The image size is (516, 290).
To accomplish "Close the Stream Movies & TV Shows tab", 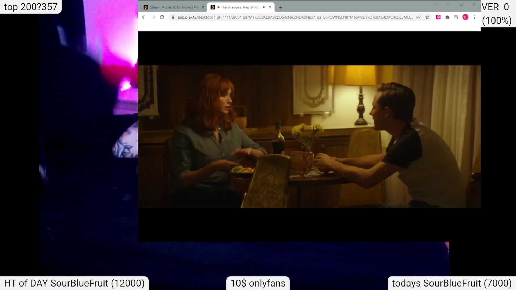I will (203, 7).
